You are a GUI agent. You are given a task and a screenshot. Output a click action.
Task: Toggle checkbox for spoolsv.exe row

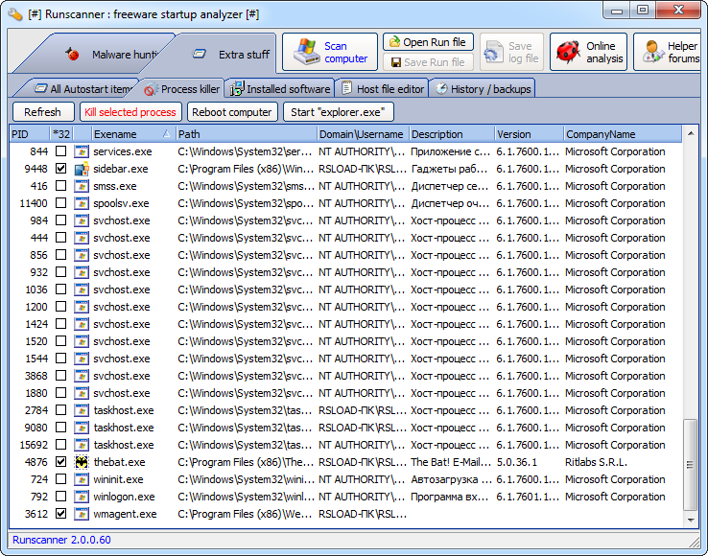tap(61, 203)
